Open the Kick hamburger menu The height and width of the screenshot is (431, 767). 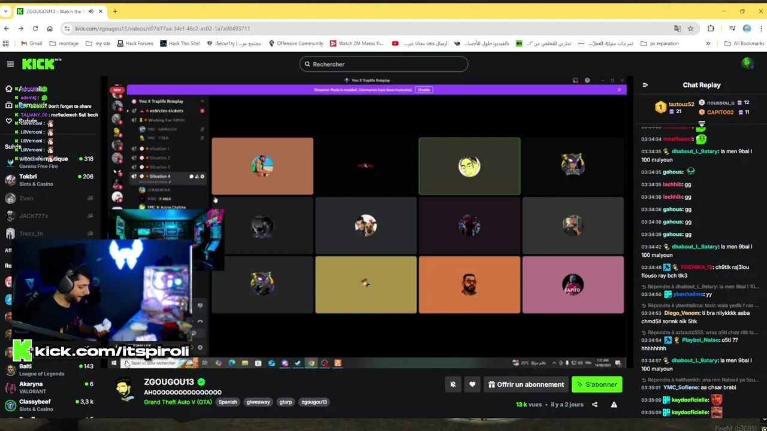(10, 64)
